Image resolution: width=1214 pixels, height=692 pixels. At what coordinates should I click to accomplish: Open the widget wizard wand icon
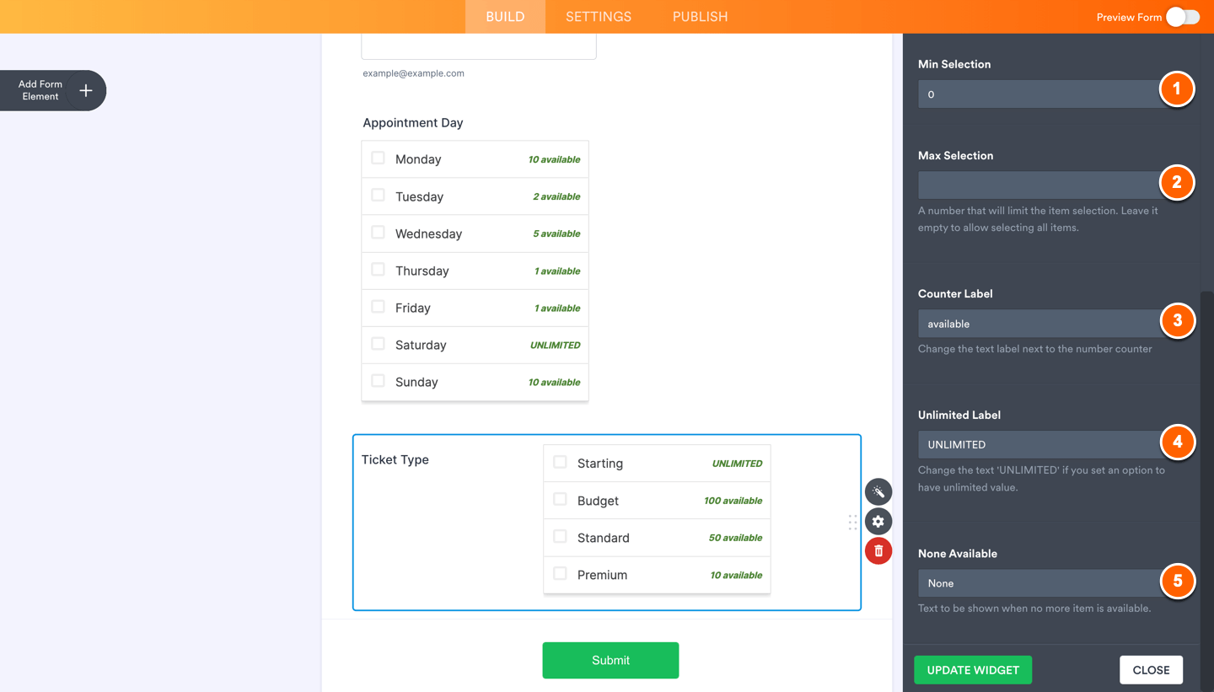tap(878, 491)
